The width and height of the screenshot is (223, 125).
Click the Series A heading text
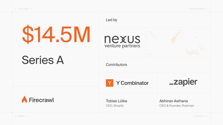click(x=43, y=60)
